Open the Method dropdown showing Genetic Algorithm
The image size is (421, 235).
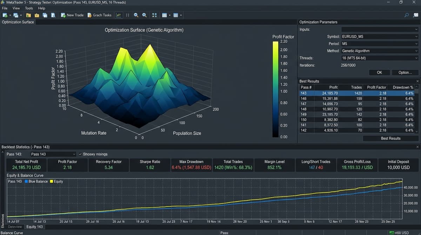[x=380, y=51]
